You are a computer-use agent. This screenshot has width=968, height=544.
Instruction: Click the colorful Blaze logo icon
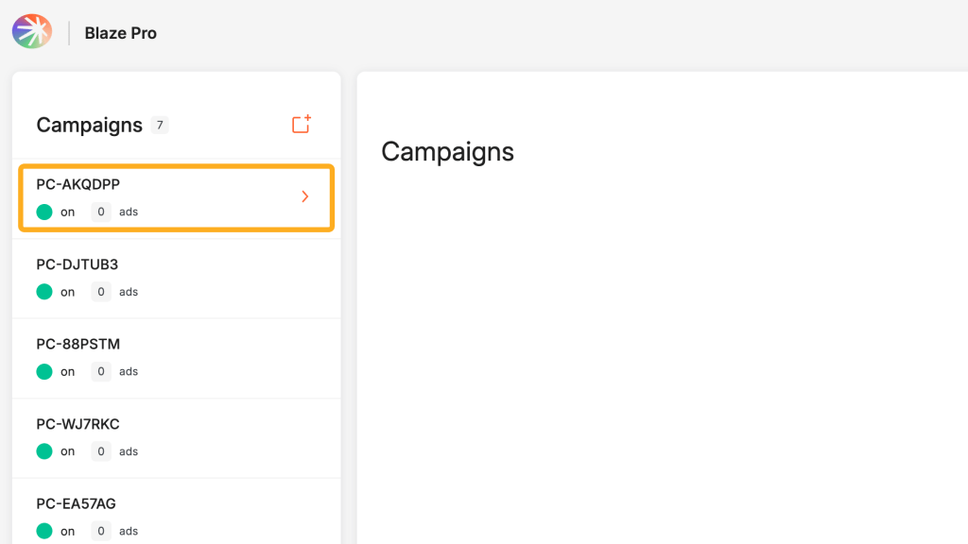[x=31, y=32]
